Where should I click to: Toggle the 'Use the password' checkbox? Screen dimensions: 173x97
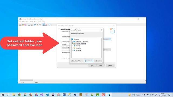pos(62,58)
